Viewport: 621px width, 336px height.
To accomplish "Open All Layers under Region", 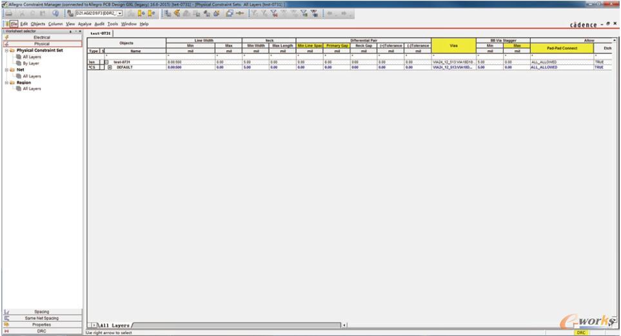I will click(32, 89).
